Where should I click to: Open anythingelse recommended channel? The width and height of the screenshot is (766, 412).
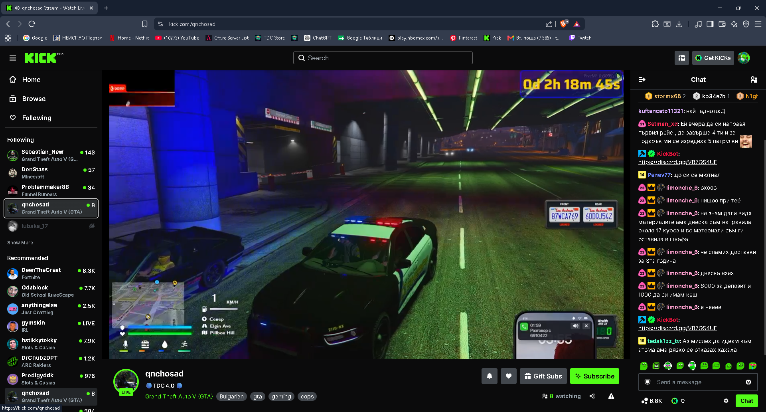(x=51, y=309)
